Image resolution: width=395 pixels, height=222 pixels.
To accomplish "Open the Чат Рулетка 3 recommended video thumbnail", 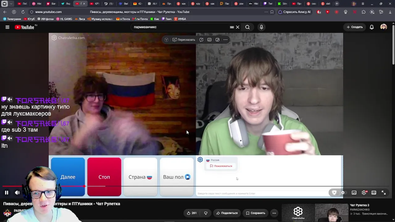I will point(314,213).
